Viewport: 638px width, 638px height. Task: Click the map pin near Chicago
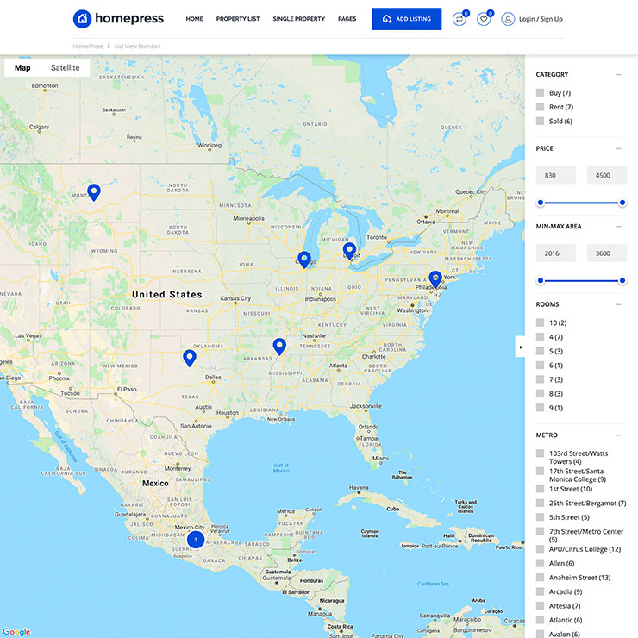(x=304, y=259)
